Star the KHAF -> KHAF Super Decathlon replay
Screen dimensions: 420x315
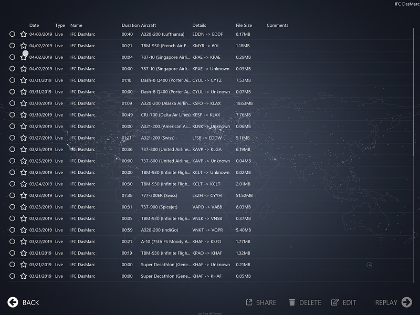(x=24, y=276)
